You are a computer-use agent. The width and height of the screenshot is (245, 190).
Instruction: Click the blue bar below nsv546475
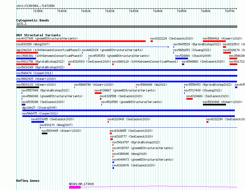click(x=129, y=116)
